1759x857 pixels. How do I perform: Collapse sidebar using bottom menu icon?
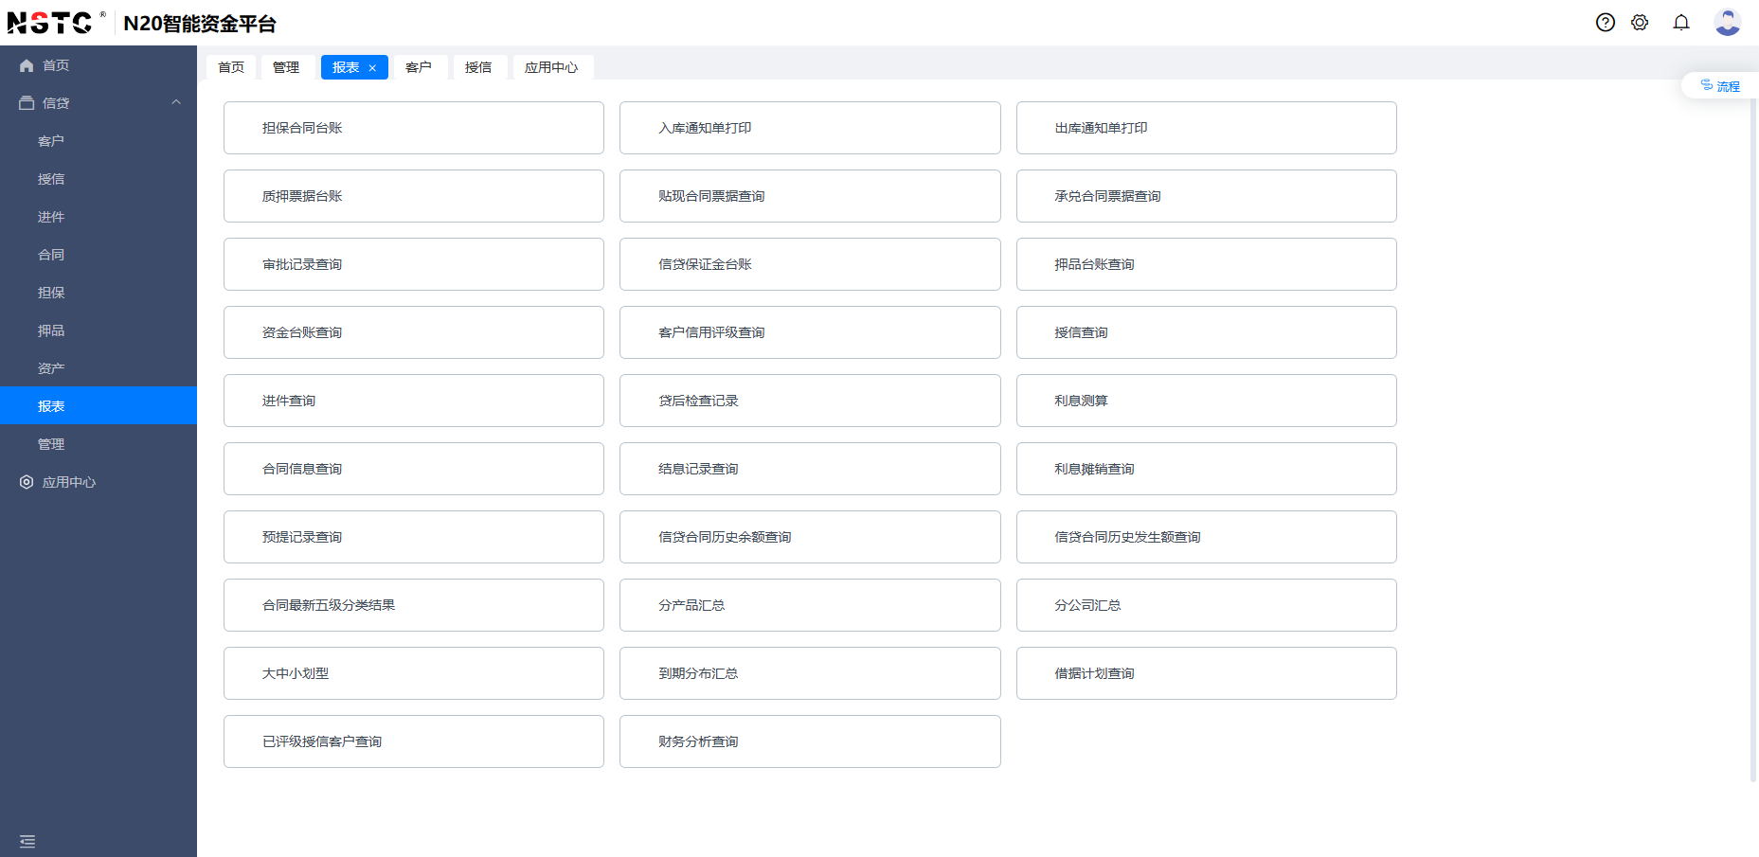tap(27, 841)
